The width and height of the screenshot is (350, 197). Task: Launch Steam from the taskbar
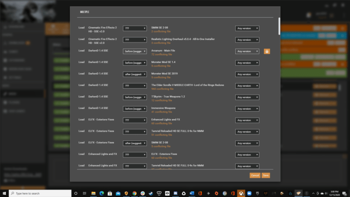click(x=151, y=193)
